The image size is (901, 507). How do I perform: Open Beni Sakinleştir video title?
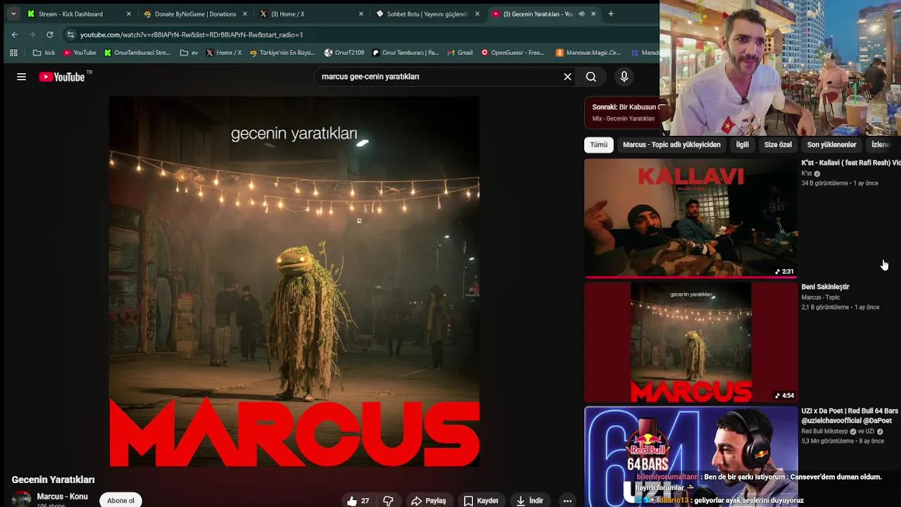[x=825, y=287]
